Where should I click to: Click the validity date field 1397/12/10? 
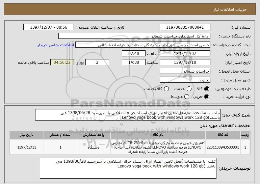pos(185,62)
